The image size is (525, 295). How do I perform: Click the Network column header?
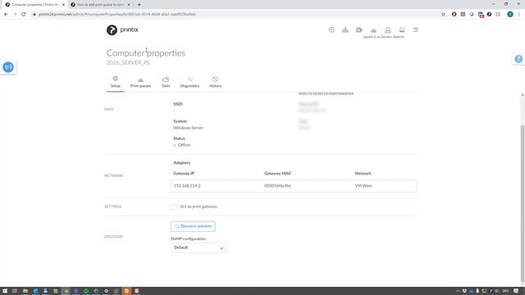tap(363, 173)
